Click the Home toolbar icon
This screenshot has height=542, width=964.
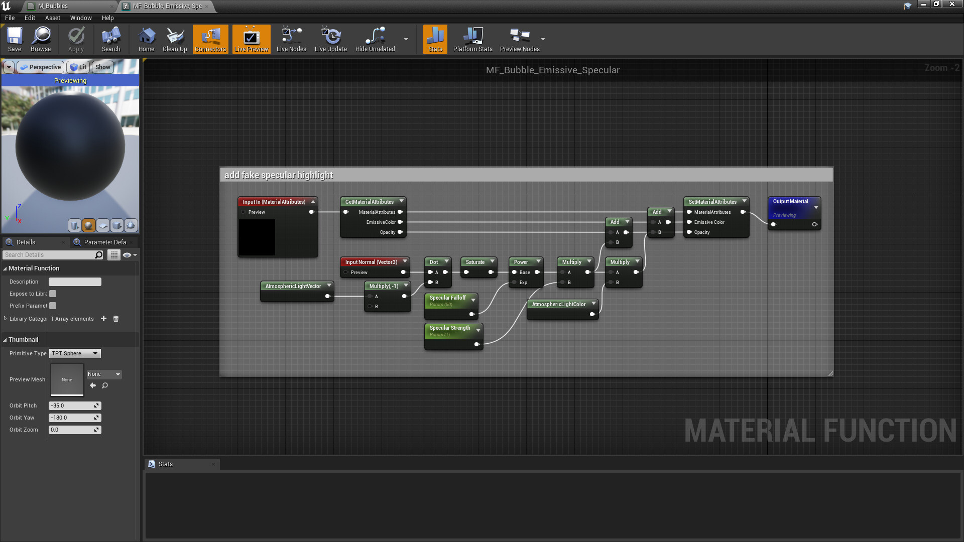146,39
